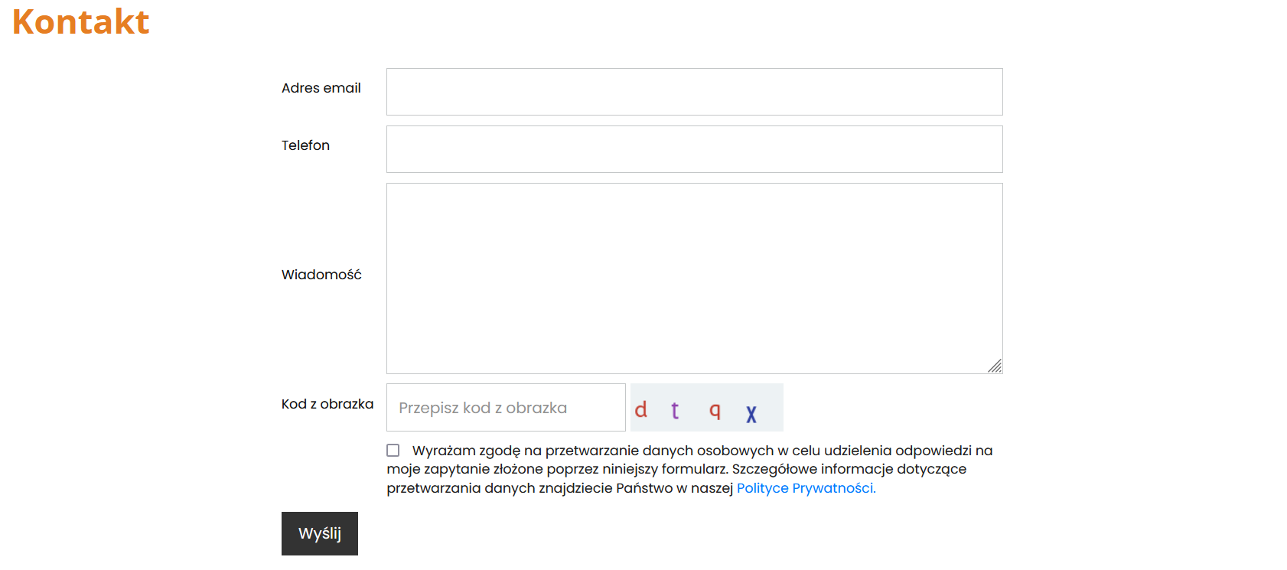Click the orange Kontakt heading

click(81, 21)
